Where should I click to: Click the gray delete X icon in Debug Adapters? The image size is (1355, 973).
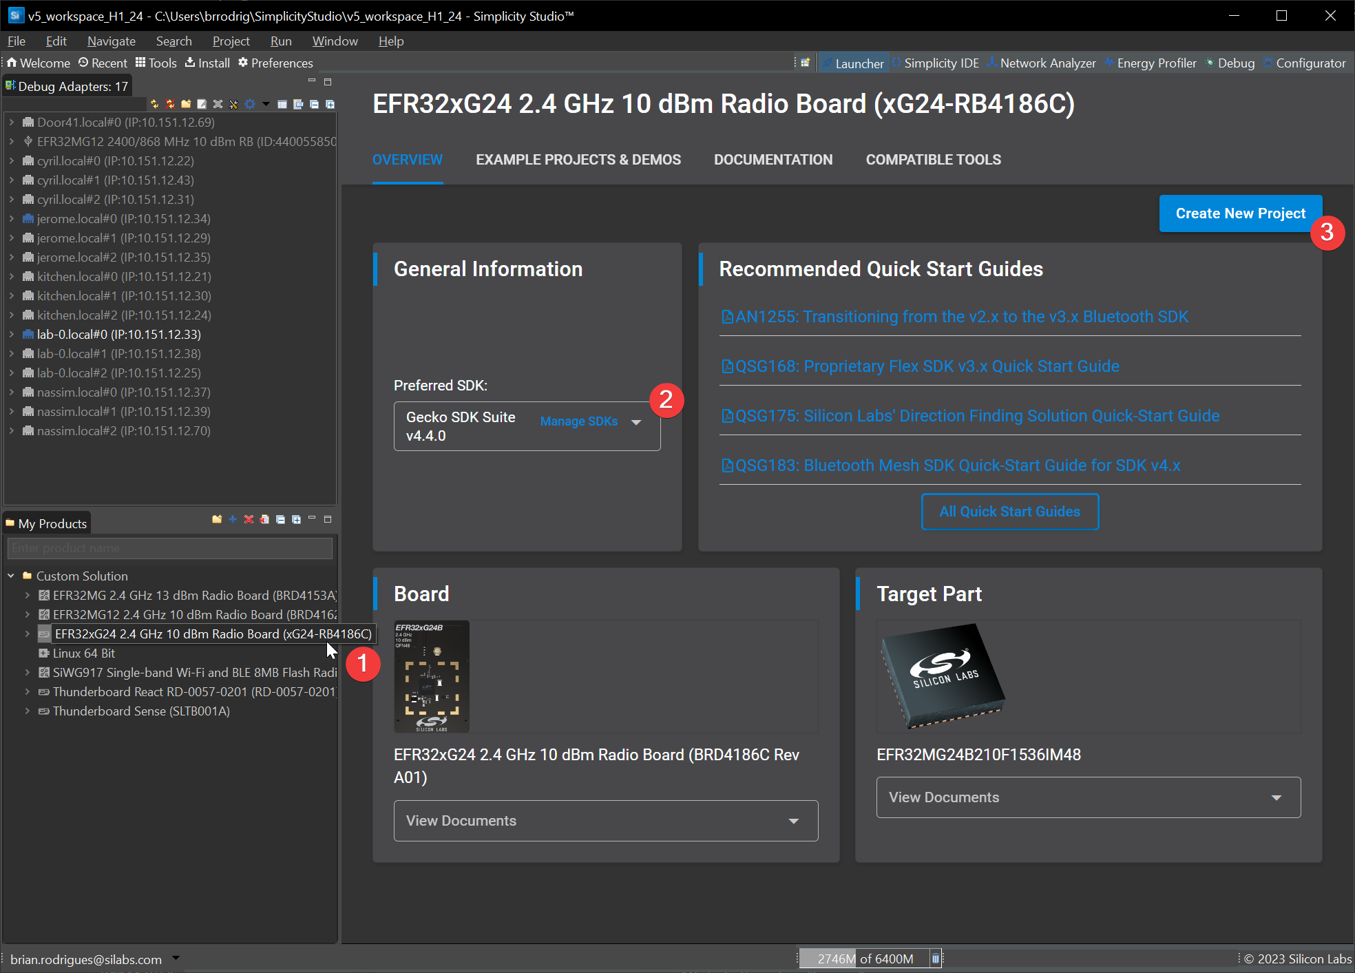pyautogui.click(x=218, y=104)
